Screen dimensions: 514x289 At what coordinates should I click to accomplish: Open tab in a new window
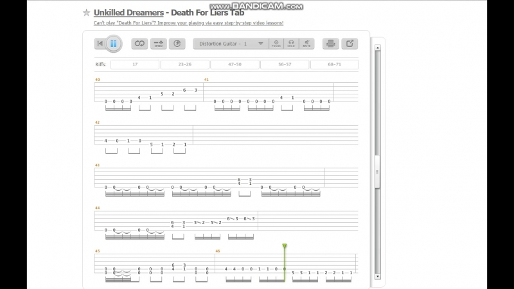pyautogui.click(x=350, y=44)
